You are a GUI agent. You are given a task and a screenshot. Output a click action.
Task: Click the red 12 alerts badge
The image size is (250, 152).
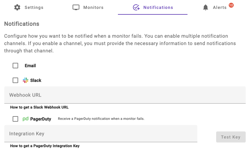click(x=231, y=5)
